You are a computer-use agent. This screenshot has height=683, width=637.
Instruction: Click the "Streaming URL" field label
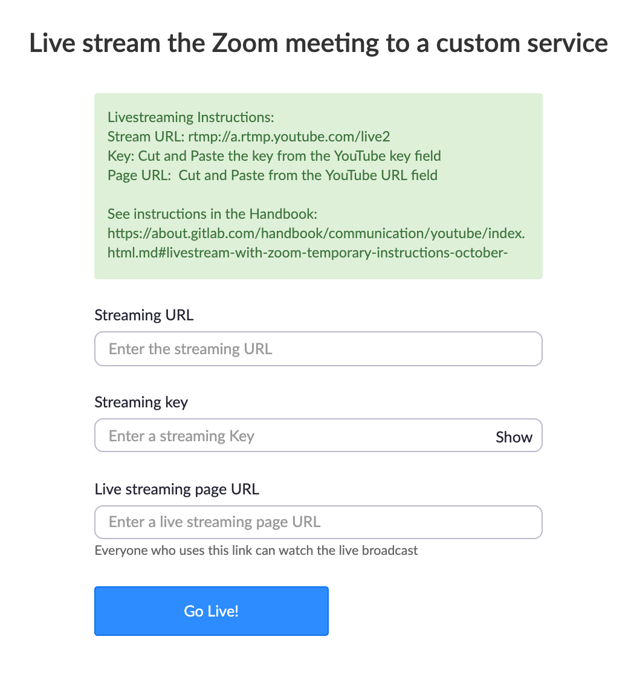tap(144, 315)
